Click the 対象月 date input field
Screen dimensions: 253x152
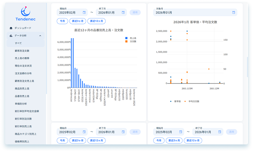(192, 12)
